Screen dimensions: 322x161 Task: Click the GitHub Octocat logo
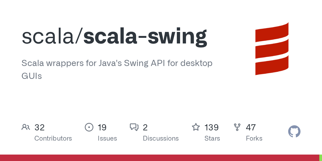point(294,131)
